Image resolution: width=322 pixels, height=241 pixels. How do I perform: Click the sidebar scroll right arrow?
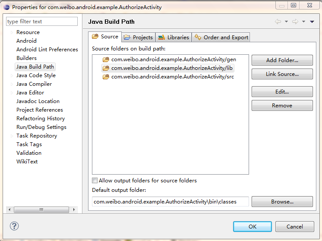74,210
